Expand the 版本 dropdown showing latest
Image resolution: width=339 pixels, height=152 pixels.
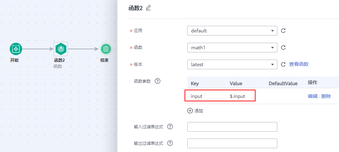(232, 64)
